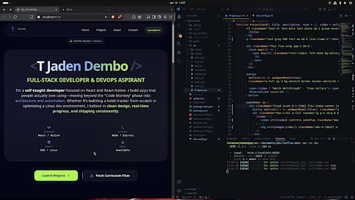
Task: Click the purple DevOps icon above EAS / Linux
Action: (49, 142)
